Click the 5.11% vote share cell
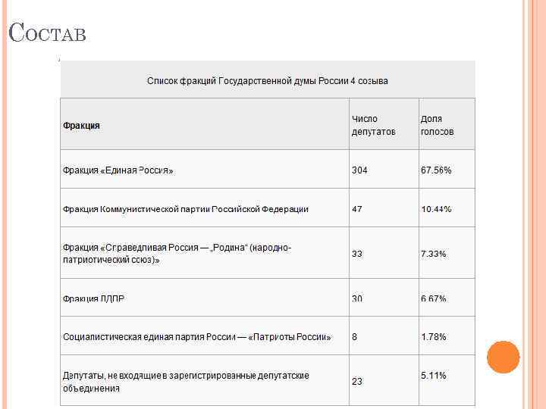The image size is (546, 409). click(434, 376)
